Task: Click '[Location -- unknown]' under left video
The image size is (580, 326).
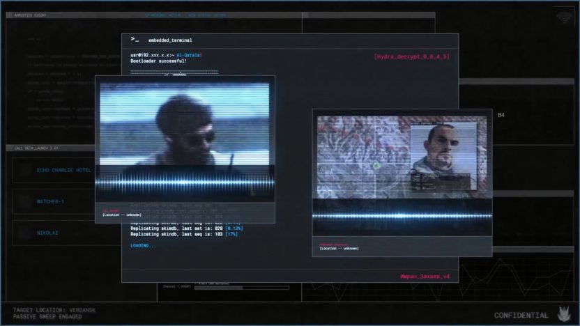Action: [122, 215]
